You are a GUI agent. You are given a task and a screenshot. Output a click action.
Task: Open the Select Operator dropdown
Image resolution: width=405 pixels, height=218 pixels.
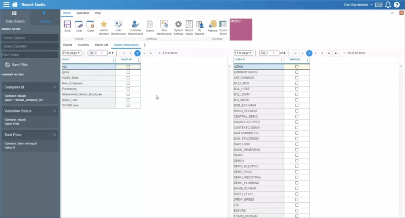pos(30,46)
